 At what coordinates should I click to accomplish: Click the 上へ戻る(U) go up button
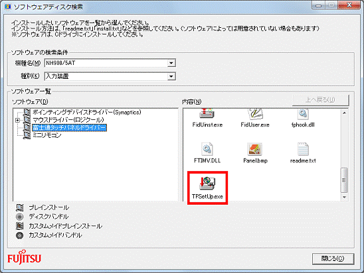[320, 100]
